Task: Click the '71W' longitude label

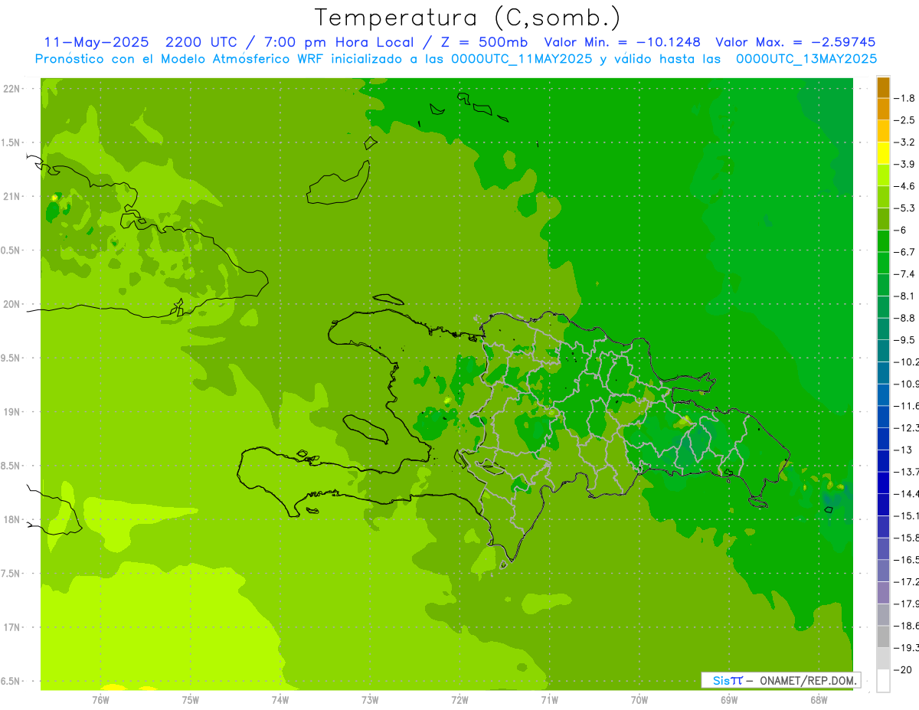Action: (x=549, y=699)
